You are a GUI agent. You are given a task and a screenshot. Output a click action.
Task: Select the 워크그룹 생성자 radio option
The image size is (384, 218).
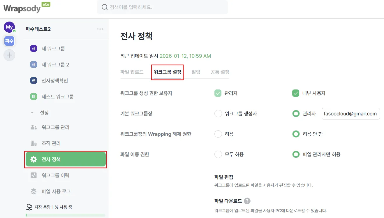[218, 114]
